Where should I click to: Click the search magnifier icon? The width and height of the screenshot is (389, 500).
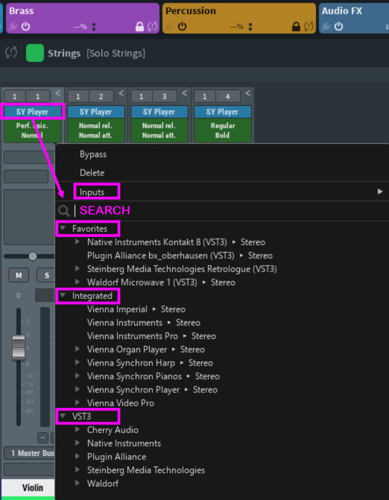click(x=64, y=210)
